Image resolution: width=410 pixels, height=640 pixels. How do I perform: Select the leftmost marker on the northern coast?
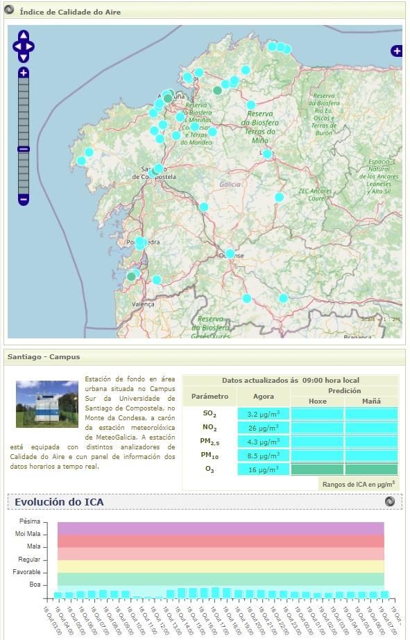[x=272, y=46]
